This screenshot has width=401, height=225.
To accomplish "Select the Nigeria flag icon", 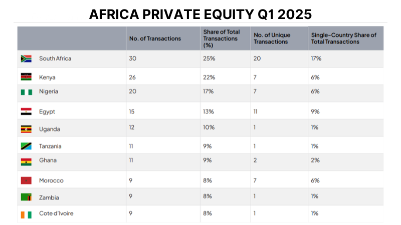I will 26,91.
